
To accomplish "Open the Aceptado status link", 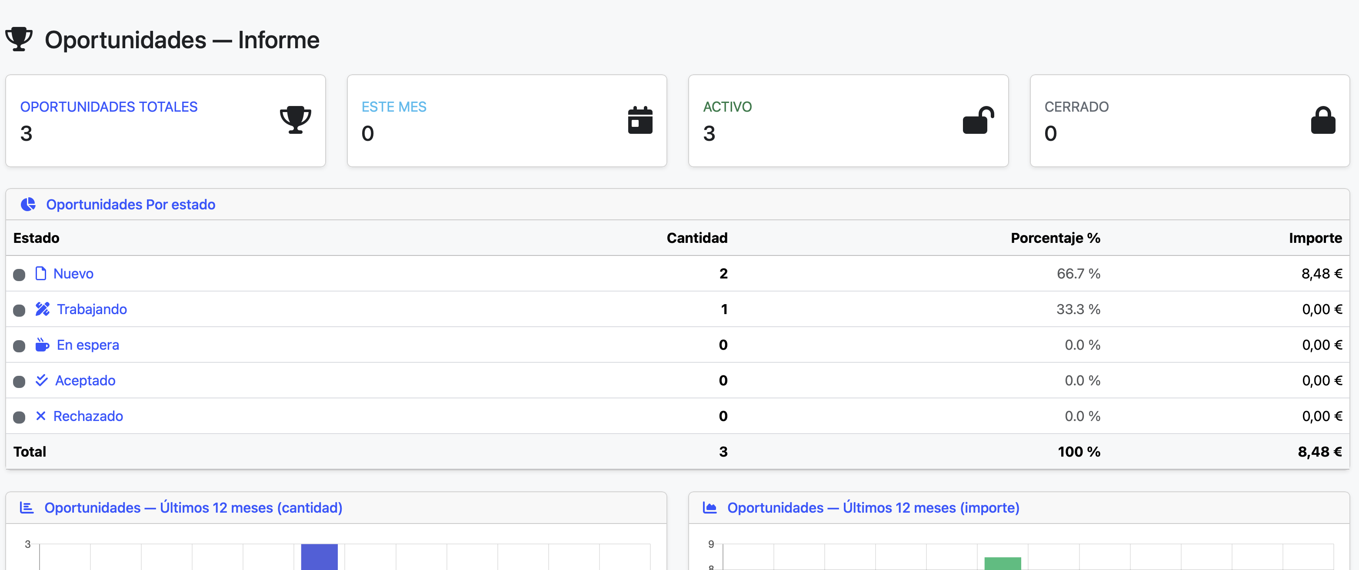I will [x=86, y=381].
